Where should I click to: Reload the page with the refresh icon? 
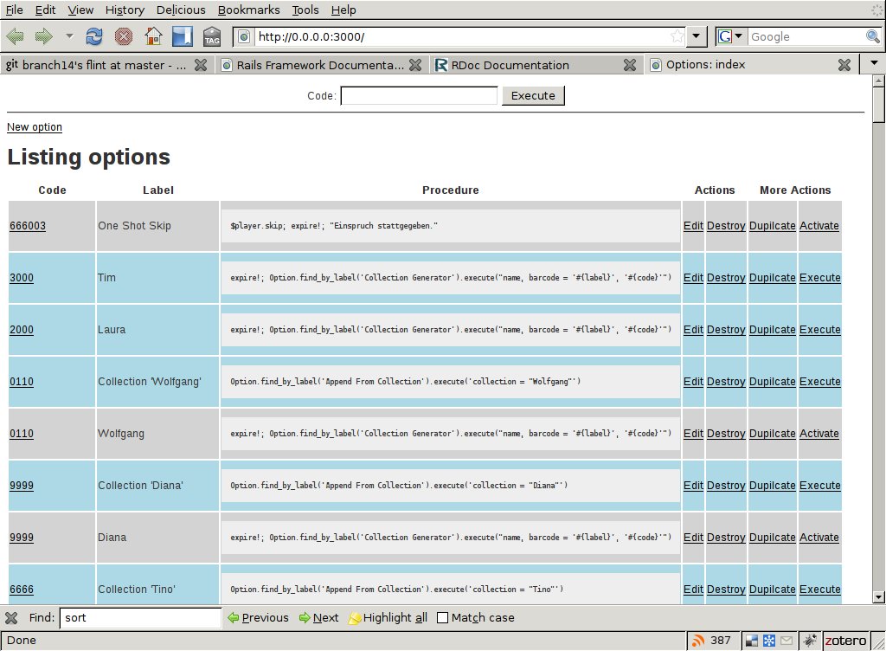93,36
